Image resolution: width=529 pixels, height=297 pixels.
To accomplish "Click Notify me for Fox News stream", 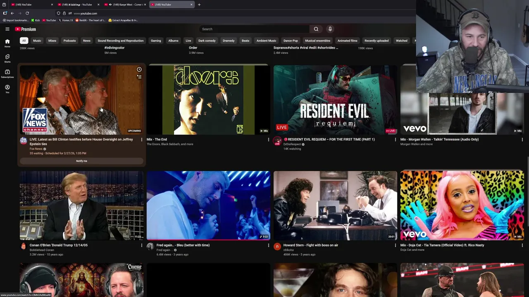I will pos(81,161).
